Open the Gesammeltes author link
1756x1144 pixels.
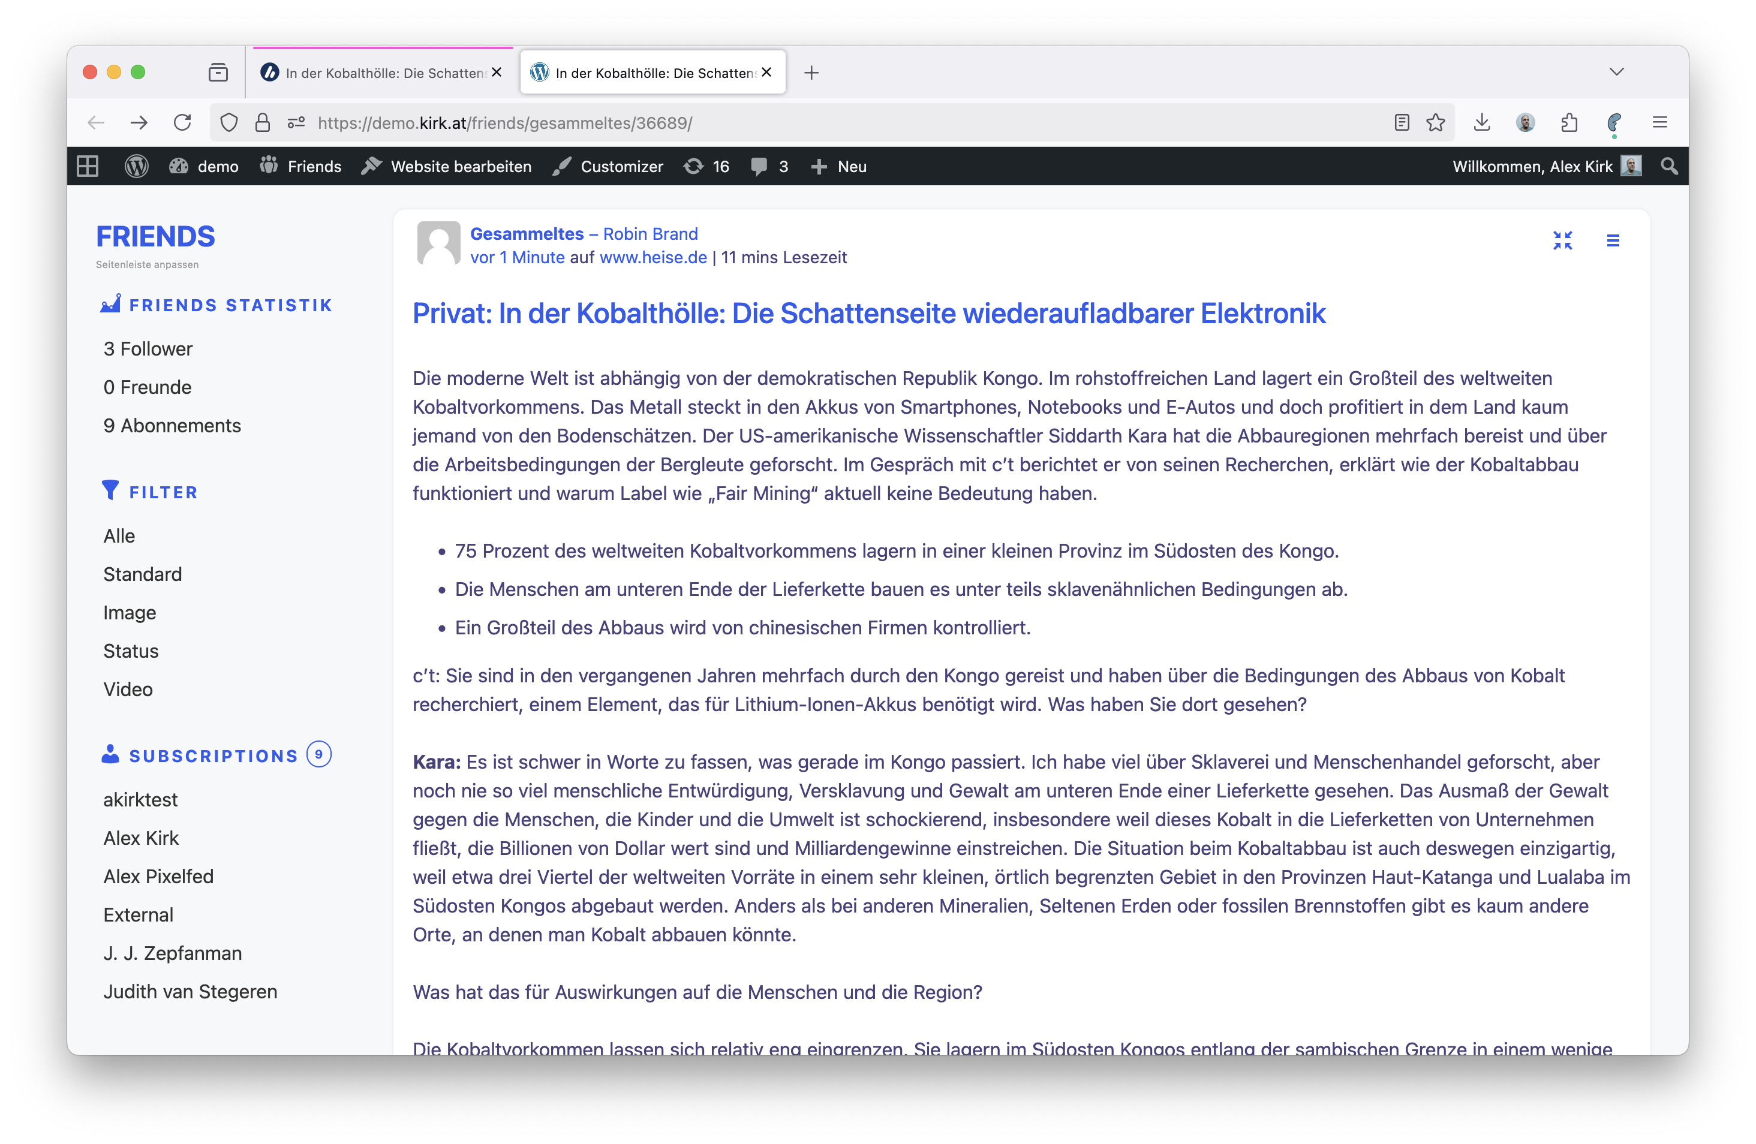[527, 234]
